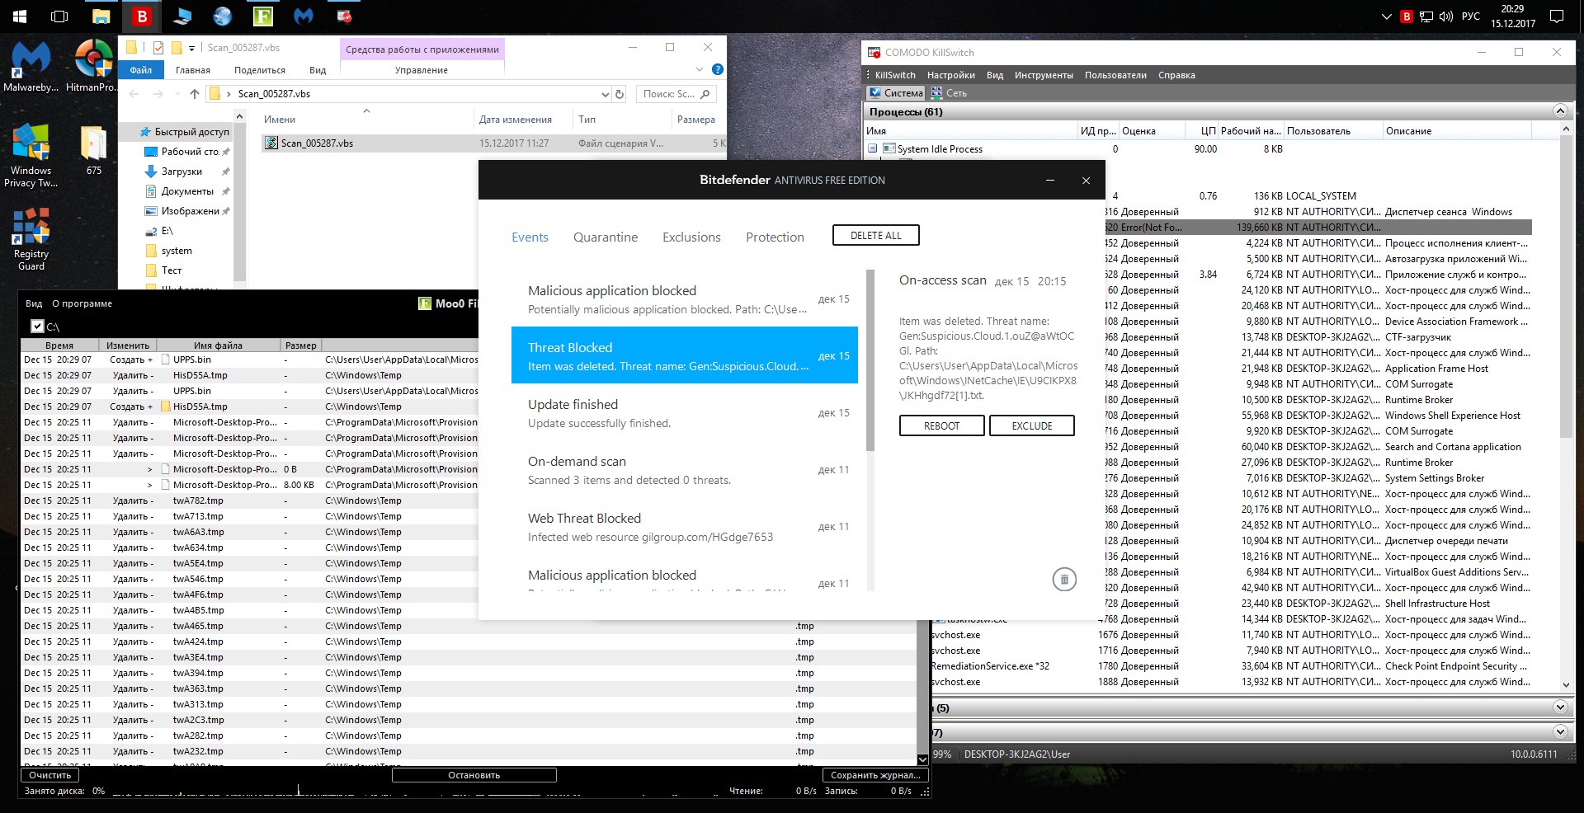Open the Инструменты menu in KillSwitch
This screenshot has height=813, width=1584.
(1044, 75)
